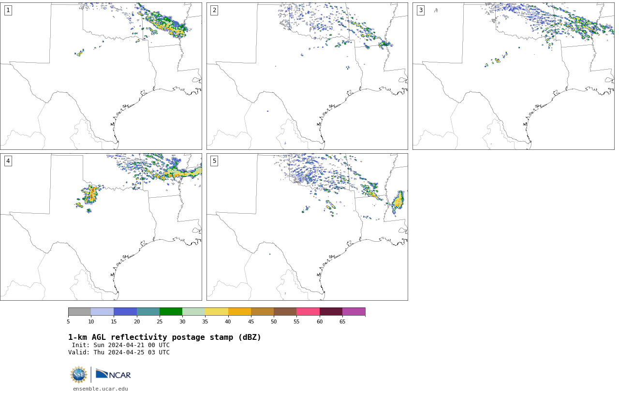Click the number 3 panel label

tap(420, 10)
